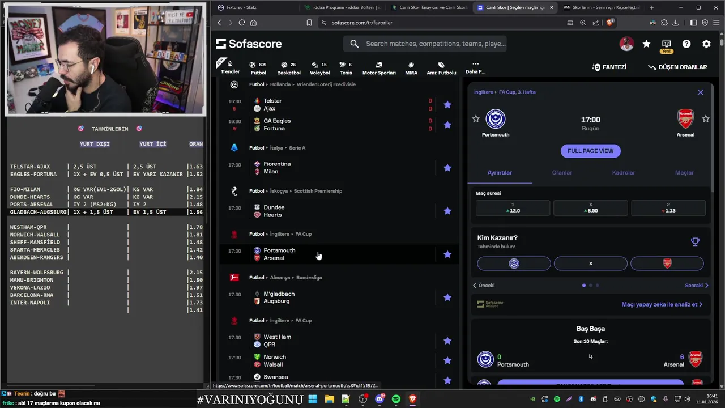Open the Amr. Futbolu category

(x=441, y=68)
